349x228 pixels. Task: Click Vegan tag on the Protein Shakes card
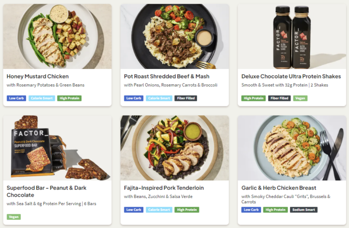300,99
